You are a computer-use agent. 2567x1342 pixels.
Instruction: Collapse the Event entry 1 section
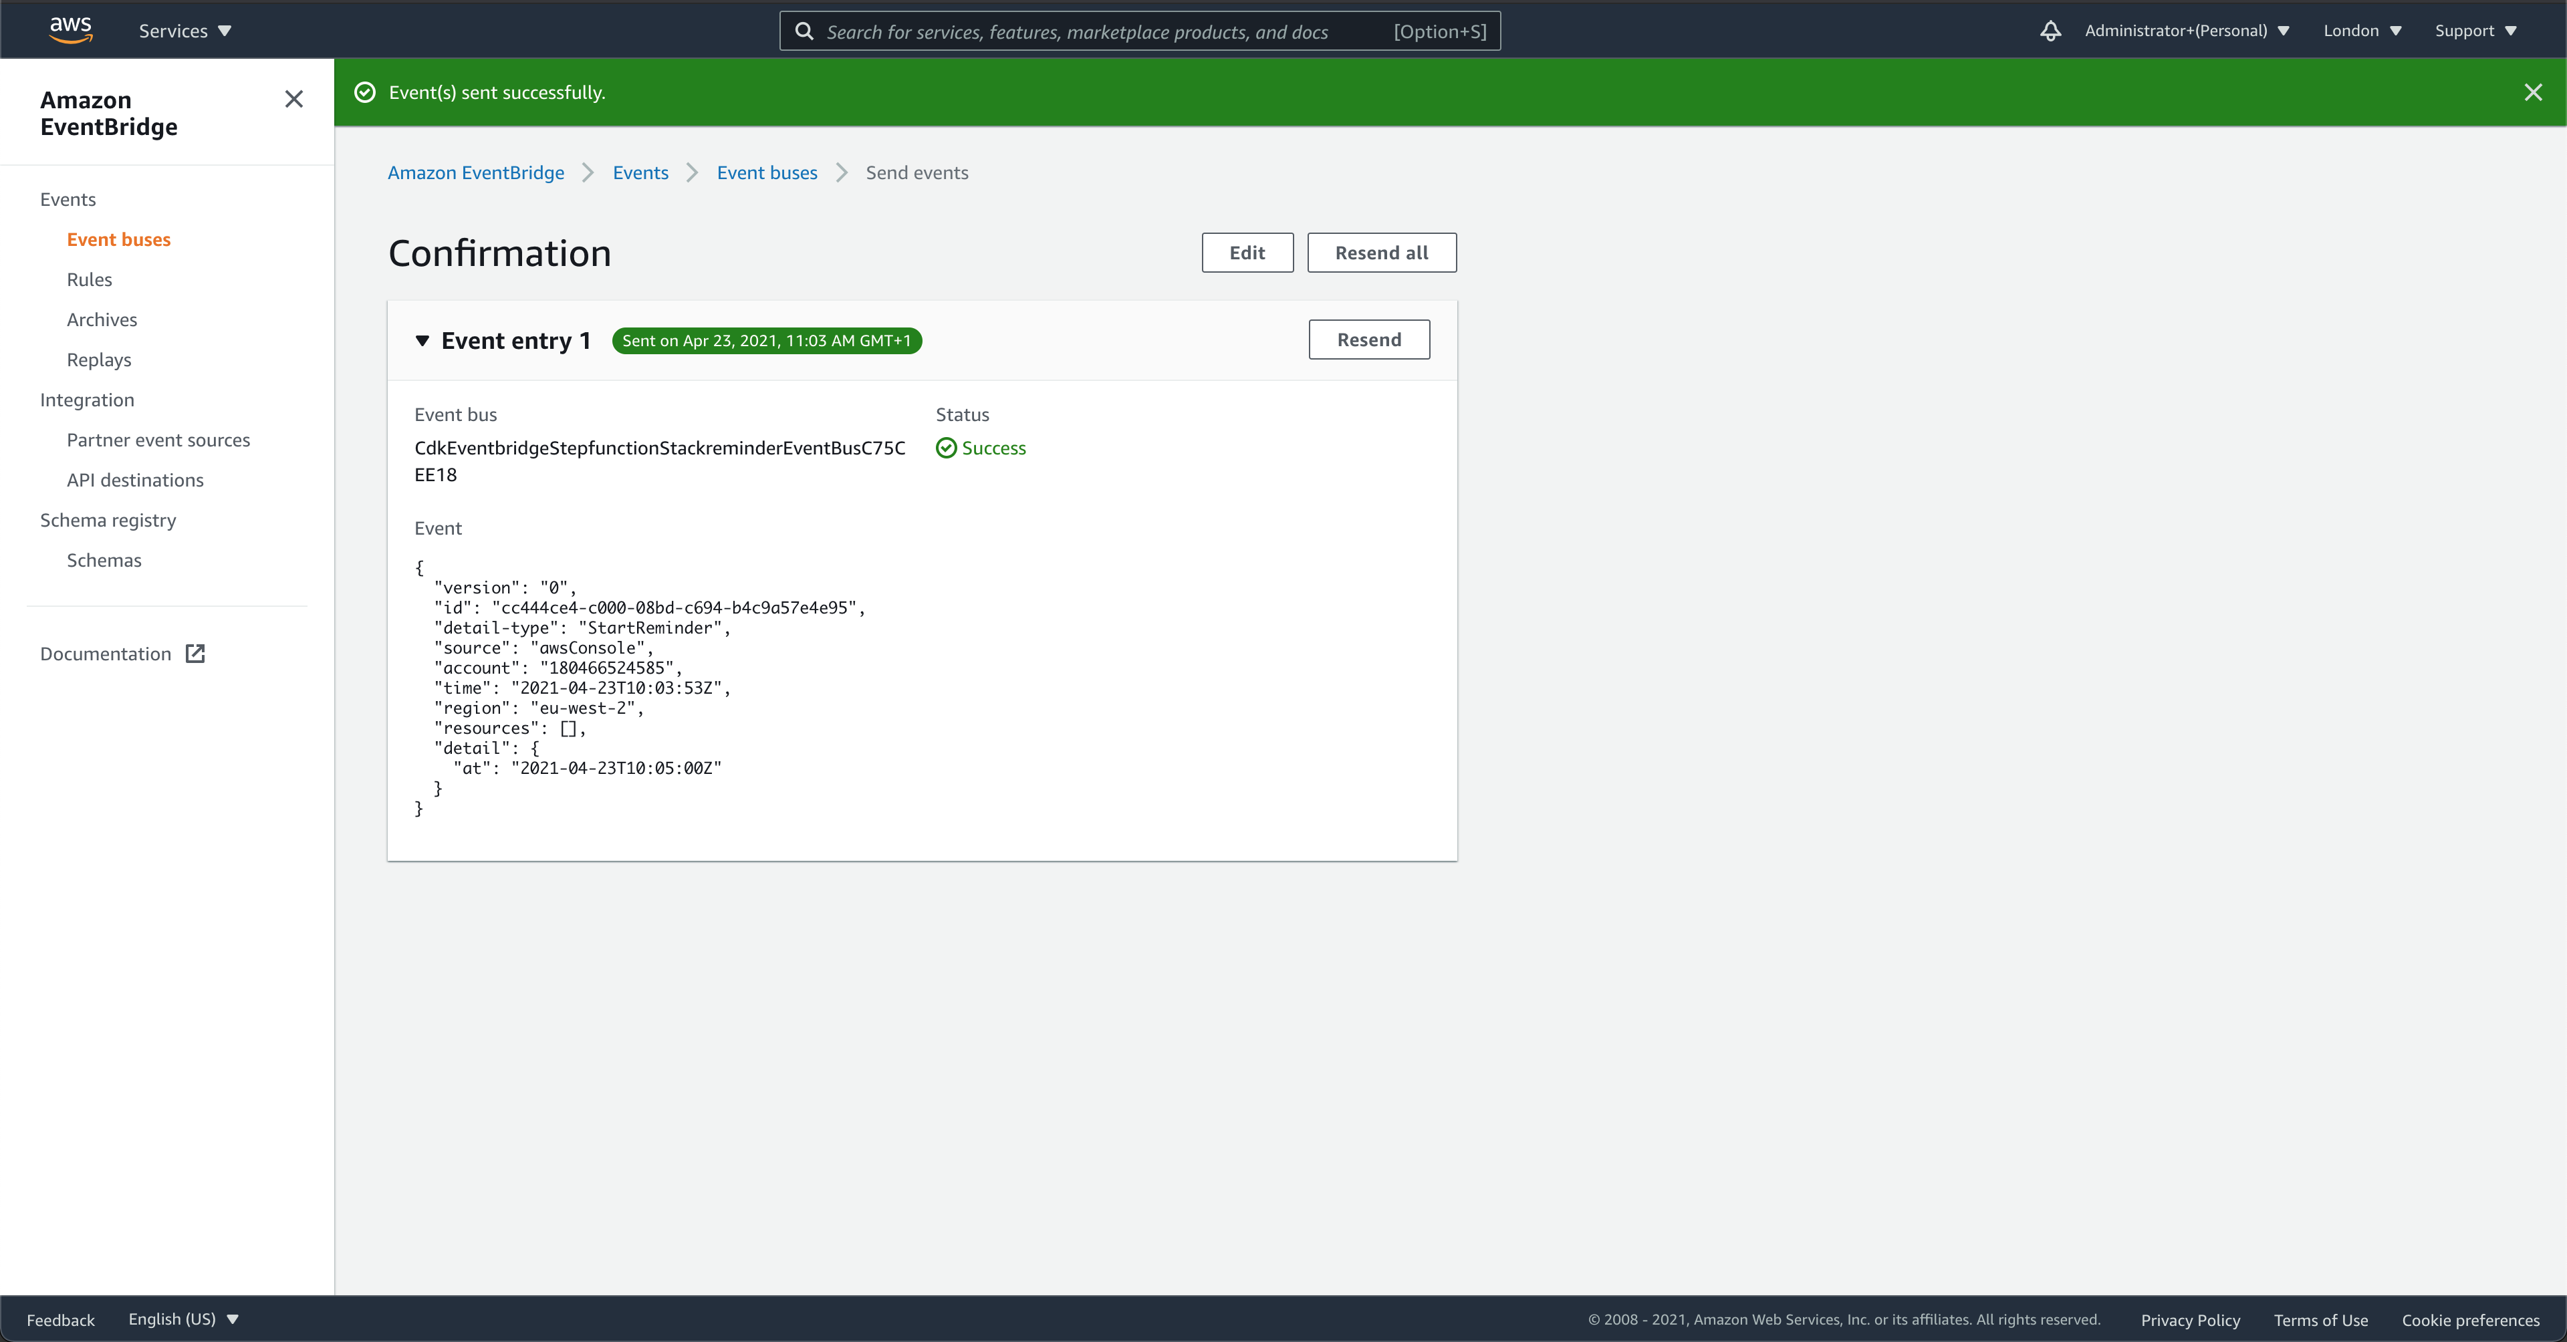pos(422,341)
